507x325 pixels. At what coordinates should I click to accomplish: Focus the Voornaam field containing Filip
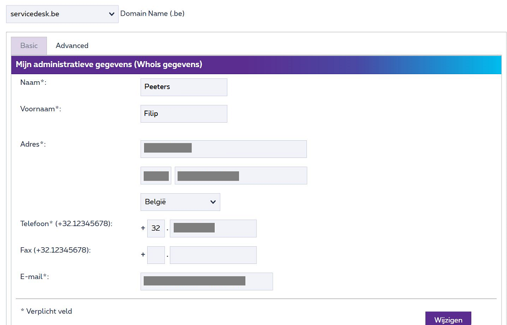pos(184,114)
